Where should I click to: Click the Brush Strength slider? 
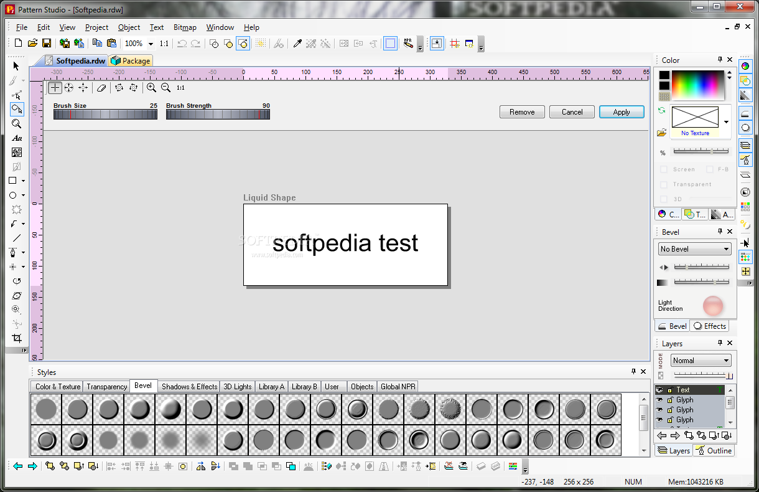(218, 115)
